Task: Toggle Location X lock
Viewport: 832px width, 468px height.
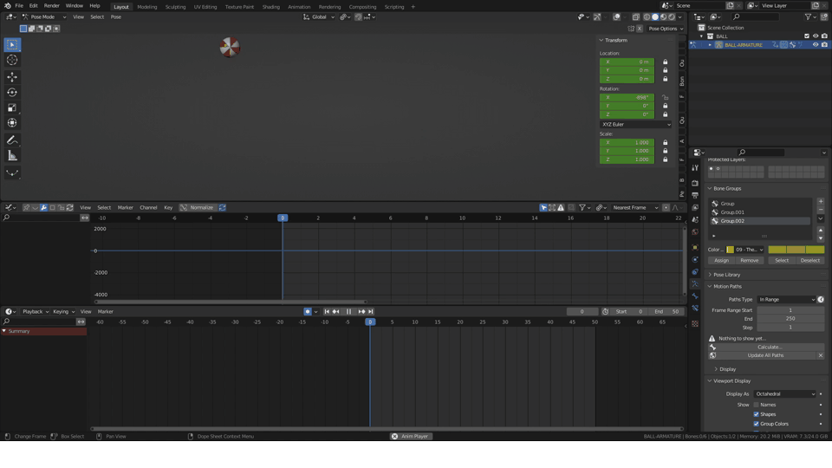Action: [x=665, y=62]
